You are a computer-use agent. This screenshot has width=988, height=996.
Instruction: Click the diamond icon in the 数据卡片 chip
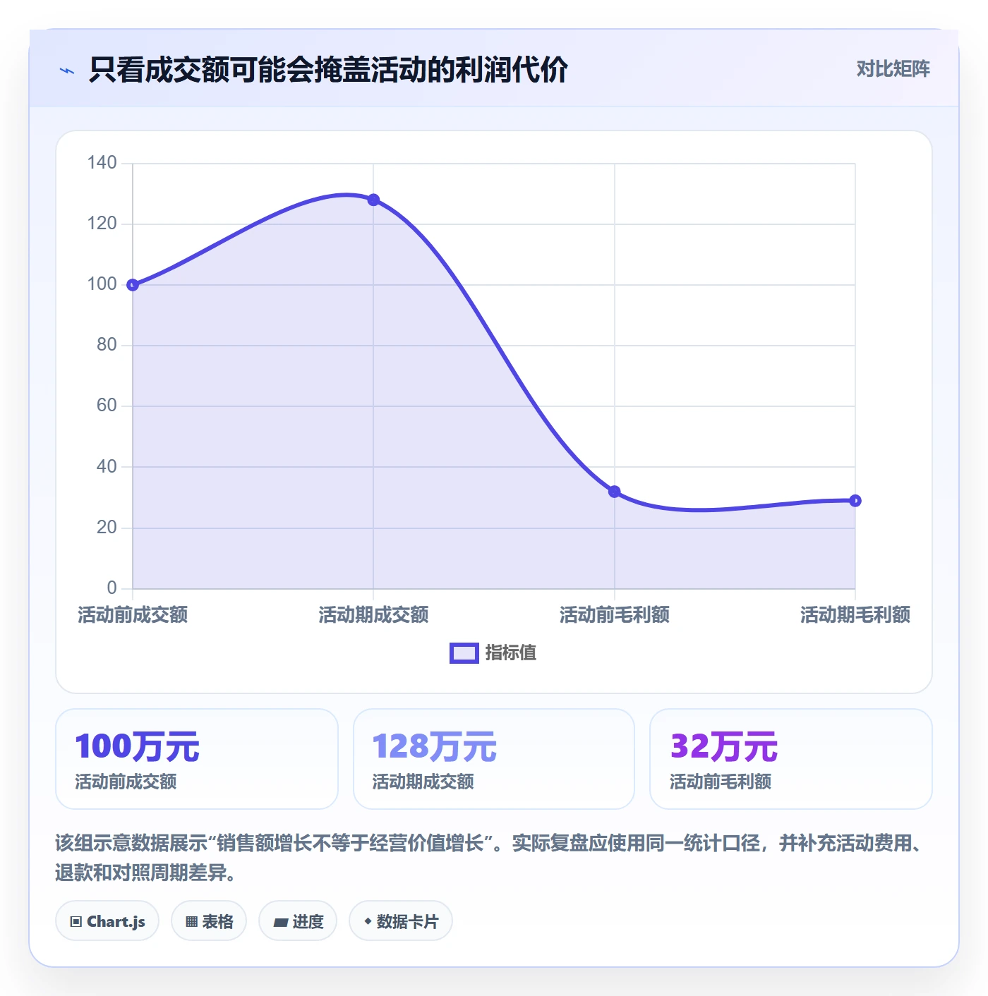point(368,921)
